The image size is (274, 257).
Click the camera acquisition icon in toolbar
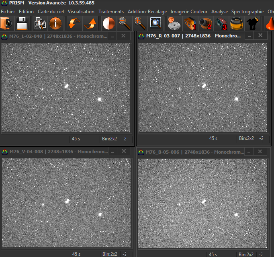(6, 24)
